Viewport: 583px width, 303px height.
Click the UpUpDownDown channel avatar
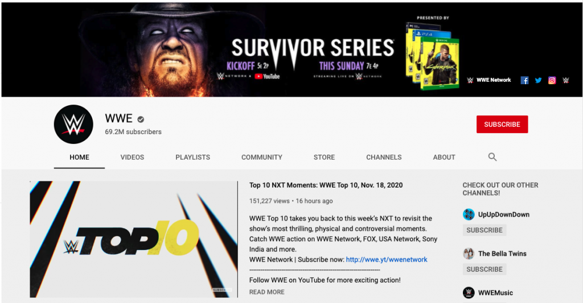[x=469, y=214]
